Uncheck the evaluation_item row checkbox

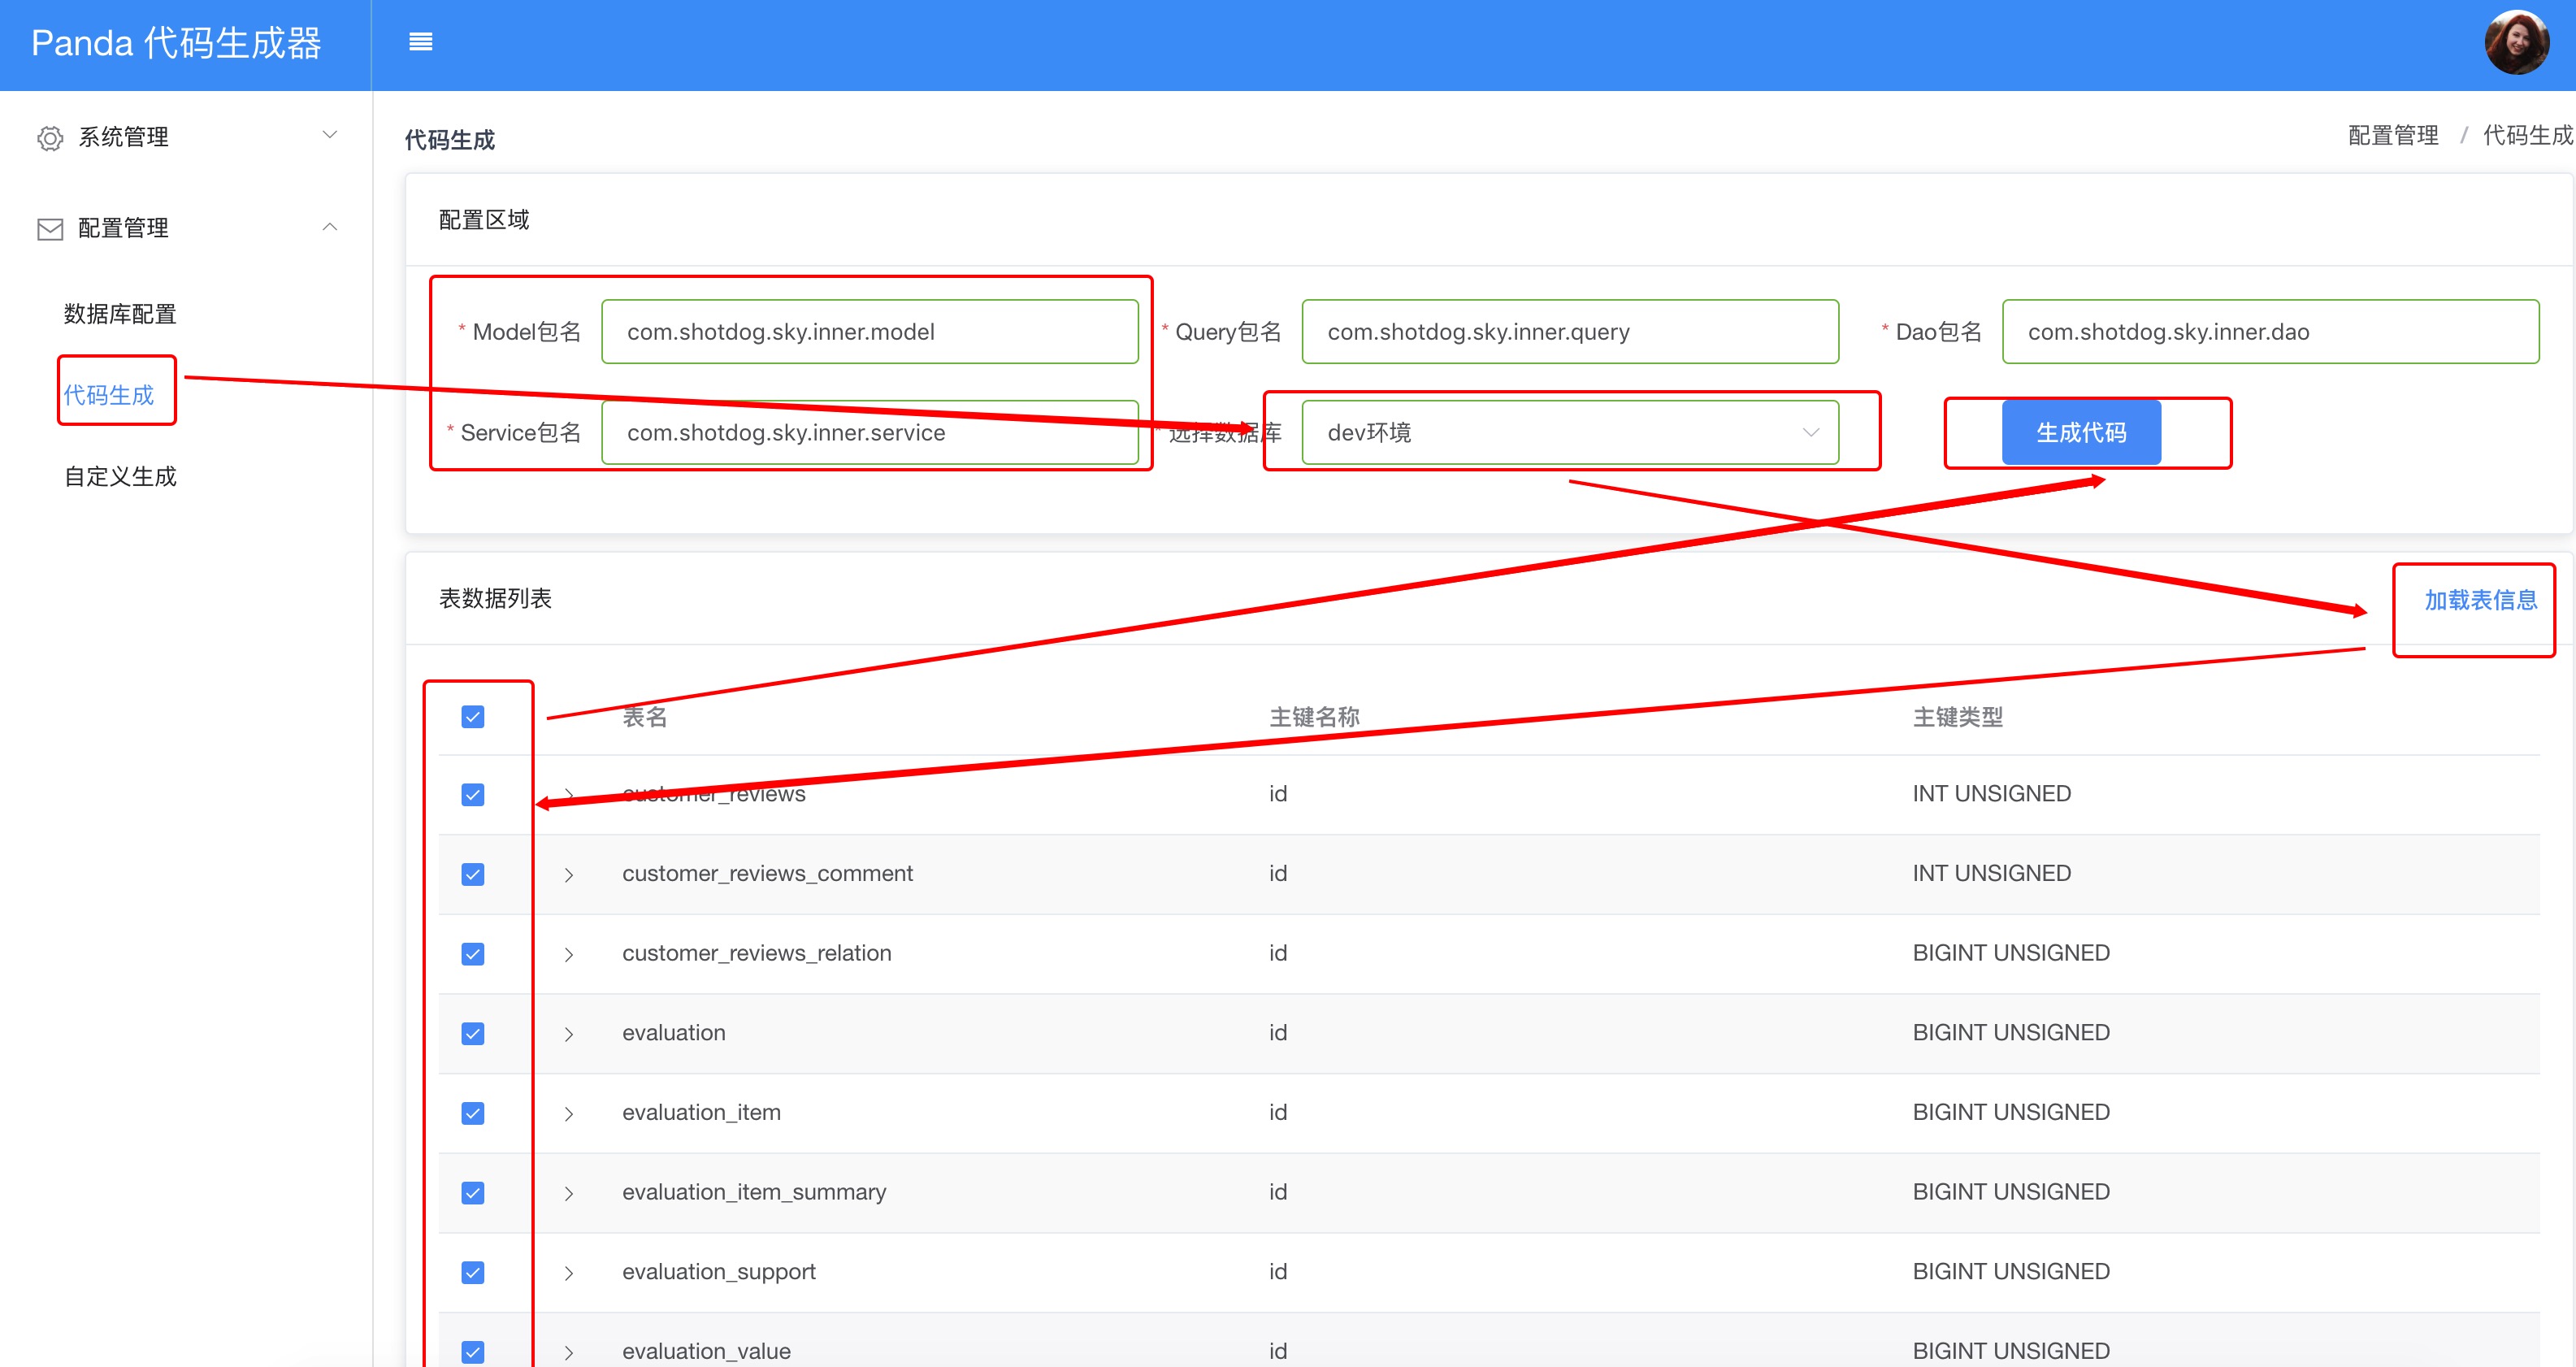pos(473,1113)
